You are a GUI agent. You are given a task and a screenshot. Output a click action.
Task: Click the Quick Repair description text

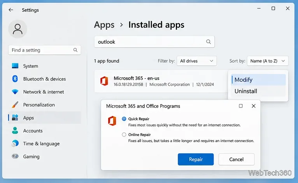[184, 125]
